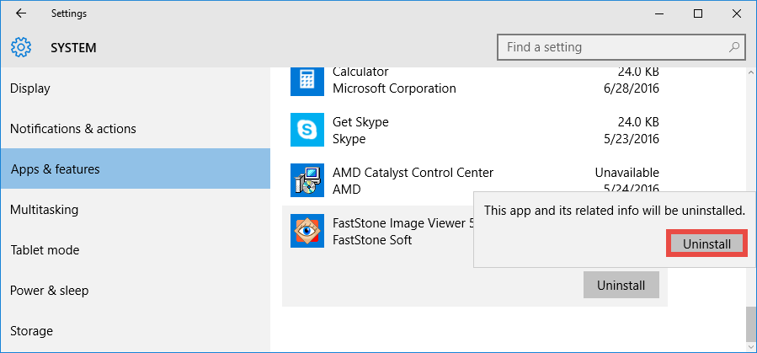Select the AMD Catalyst Control Center entry

(x=475, y=180)
